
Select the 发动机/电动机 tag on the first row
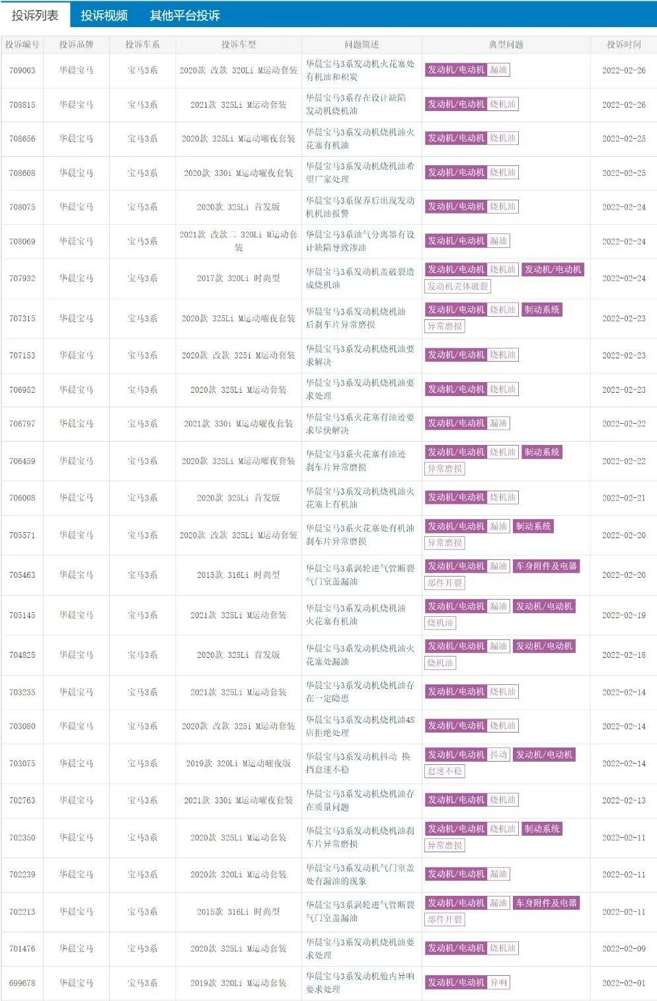coord(456,69)
